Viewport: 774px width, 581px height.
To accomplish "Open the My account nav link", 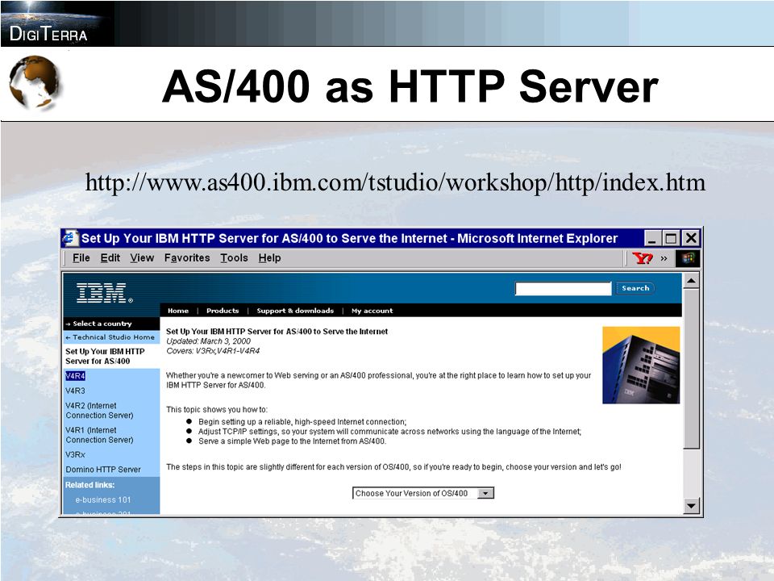I will 372,311.
